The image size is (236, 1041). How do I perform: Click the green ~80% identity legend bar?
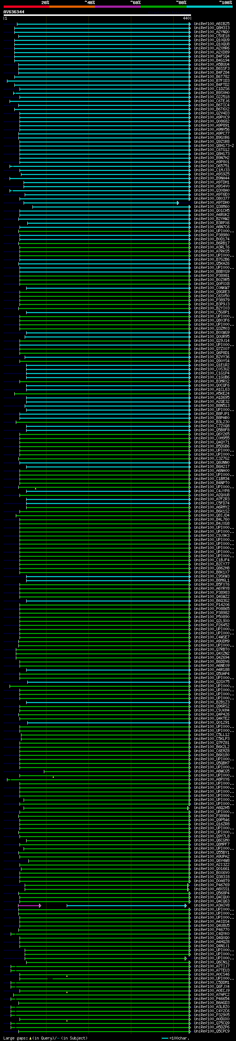[164, 7]
